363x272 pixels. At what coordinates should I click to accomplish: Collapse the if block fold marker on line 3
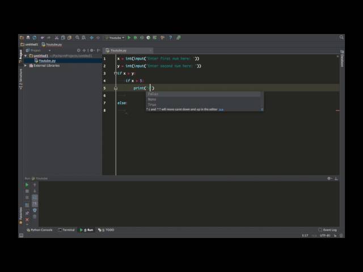tap(116, 73)
